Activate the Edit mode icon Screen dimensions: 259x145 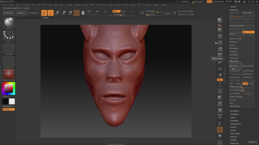(44, 13)
